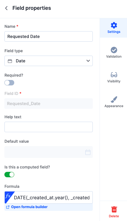The height and width of the screenshot is (221, 127).
Task: Open the Default value calendar picker icon
Action: [88, 152]
